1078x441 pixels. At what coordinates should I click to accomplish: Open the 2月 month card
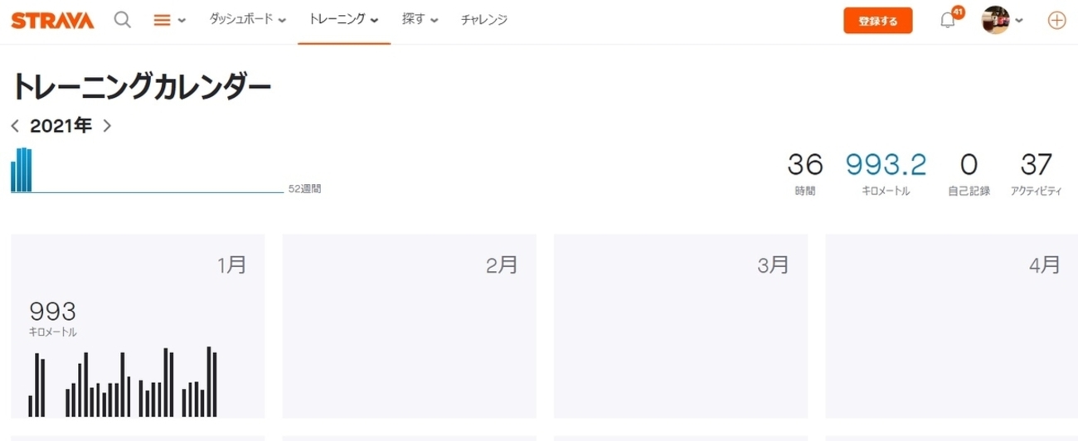coord(409,326)
